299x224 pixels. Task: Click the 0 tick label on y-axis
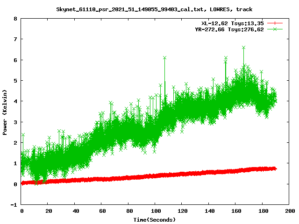point(15,184)
